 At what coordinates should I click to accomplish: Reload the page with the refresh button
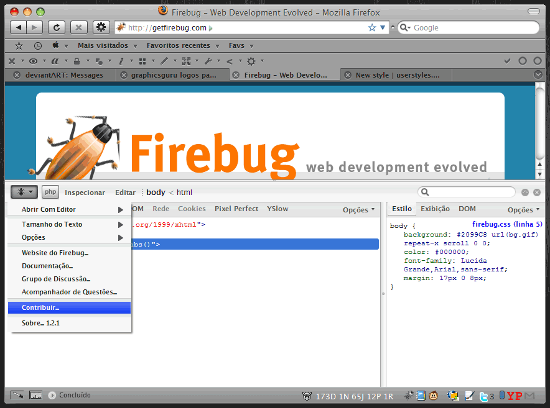[x=57, y=27]
